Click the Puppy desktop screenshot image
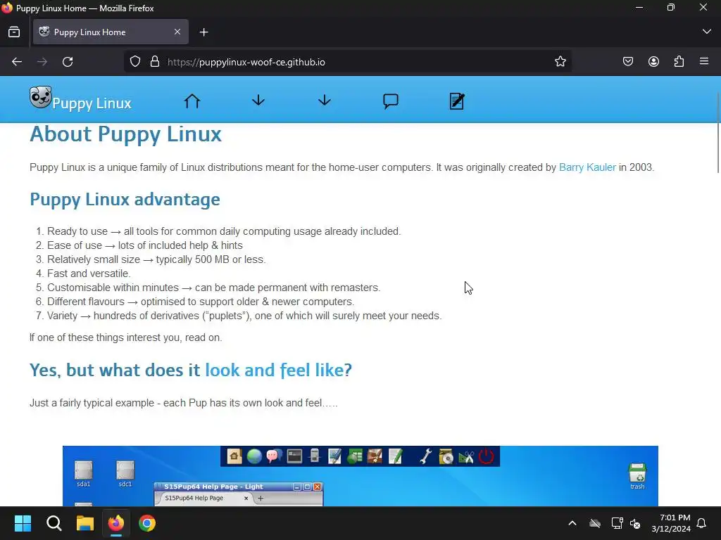The height and width of the screenshot is (540, 721). tap(360, 476)
